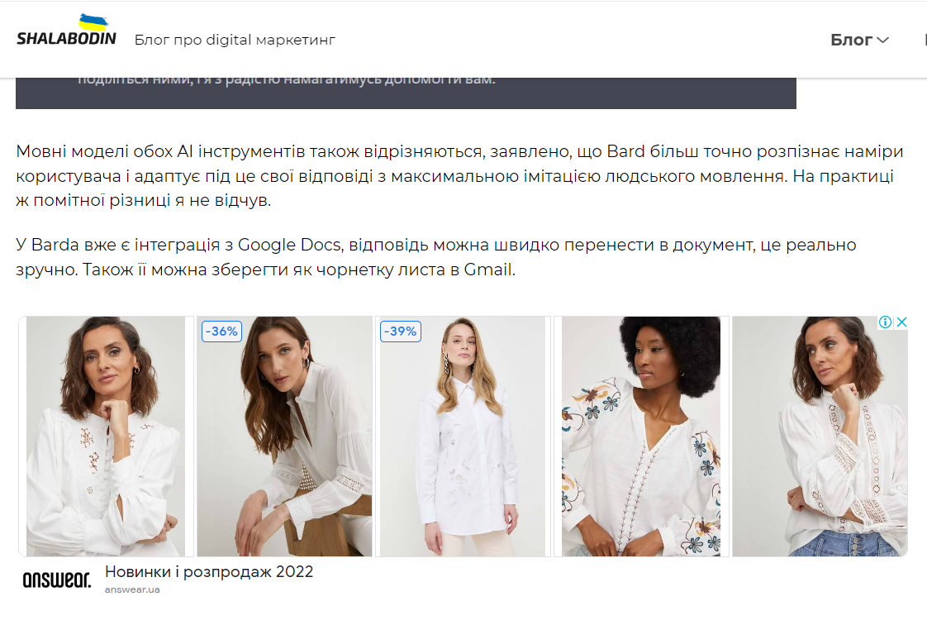This screenshot has height=625, width=927.
Task: Click the -39% discount badge
Action: tap(400, 332)
